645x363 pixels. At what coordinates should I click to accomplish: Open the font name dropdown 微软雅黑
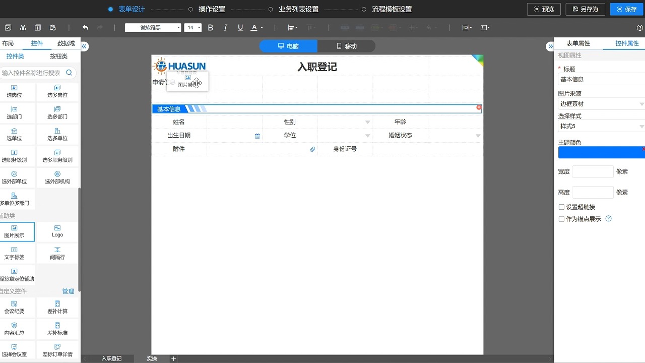pyautogui.click(x=153, y=28)
